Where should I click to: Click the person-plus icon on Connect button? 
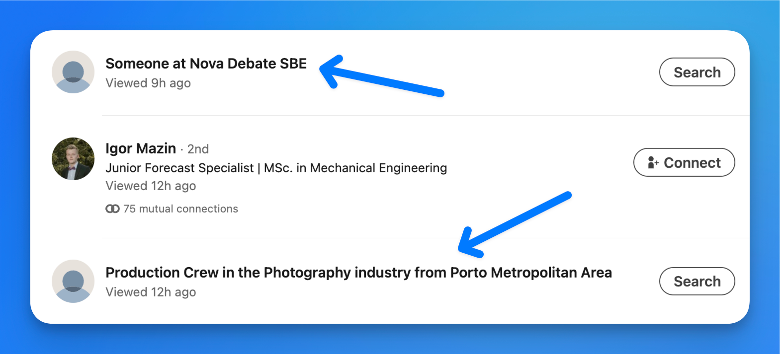coord(653,162)
